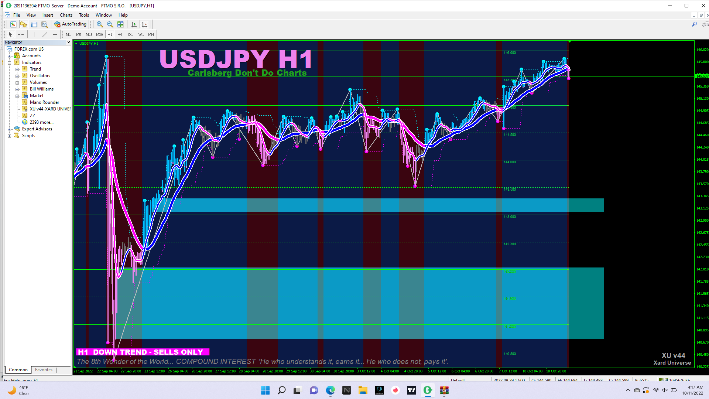
Task: Click the Tile Windows icon
Action: [x=120, y=24]
